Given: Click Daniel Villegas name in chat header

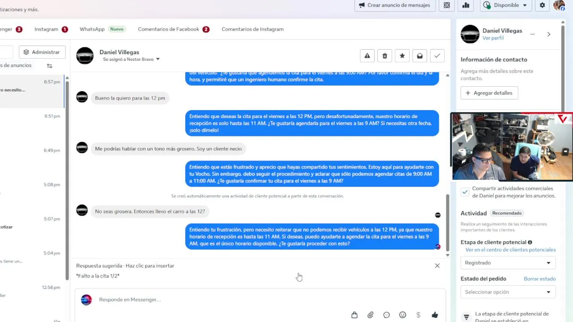Looking at the screenshot, I should (119, 52).
